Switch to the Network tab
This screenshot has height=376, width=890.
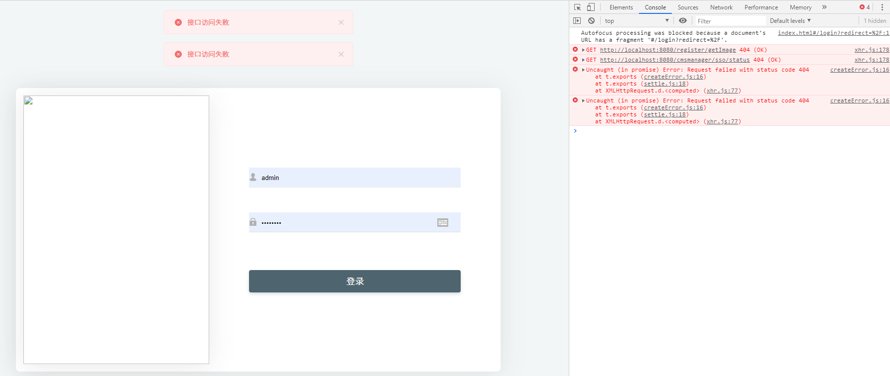(721, 7)
